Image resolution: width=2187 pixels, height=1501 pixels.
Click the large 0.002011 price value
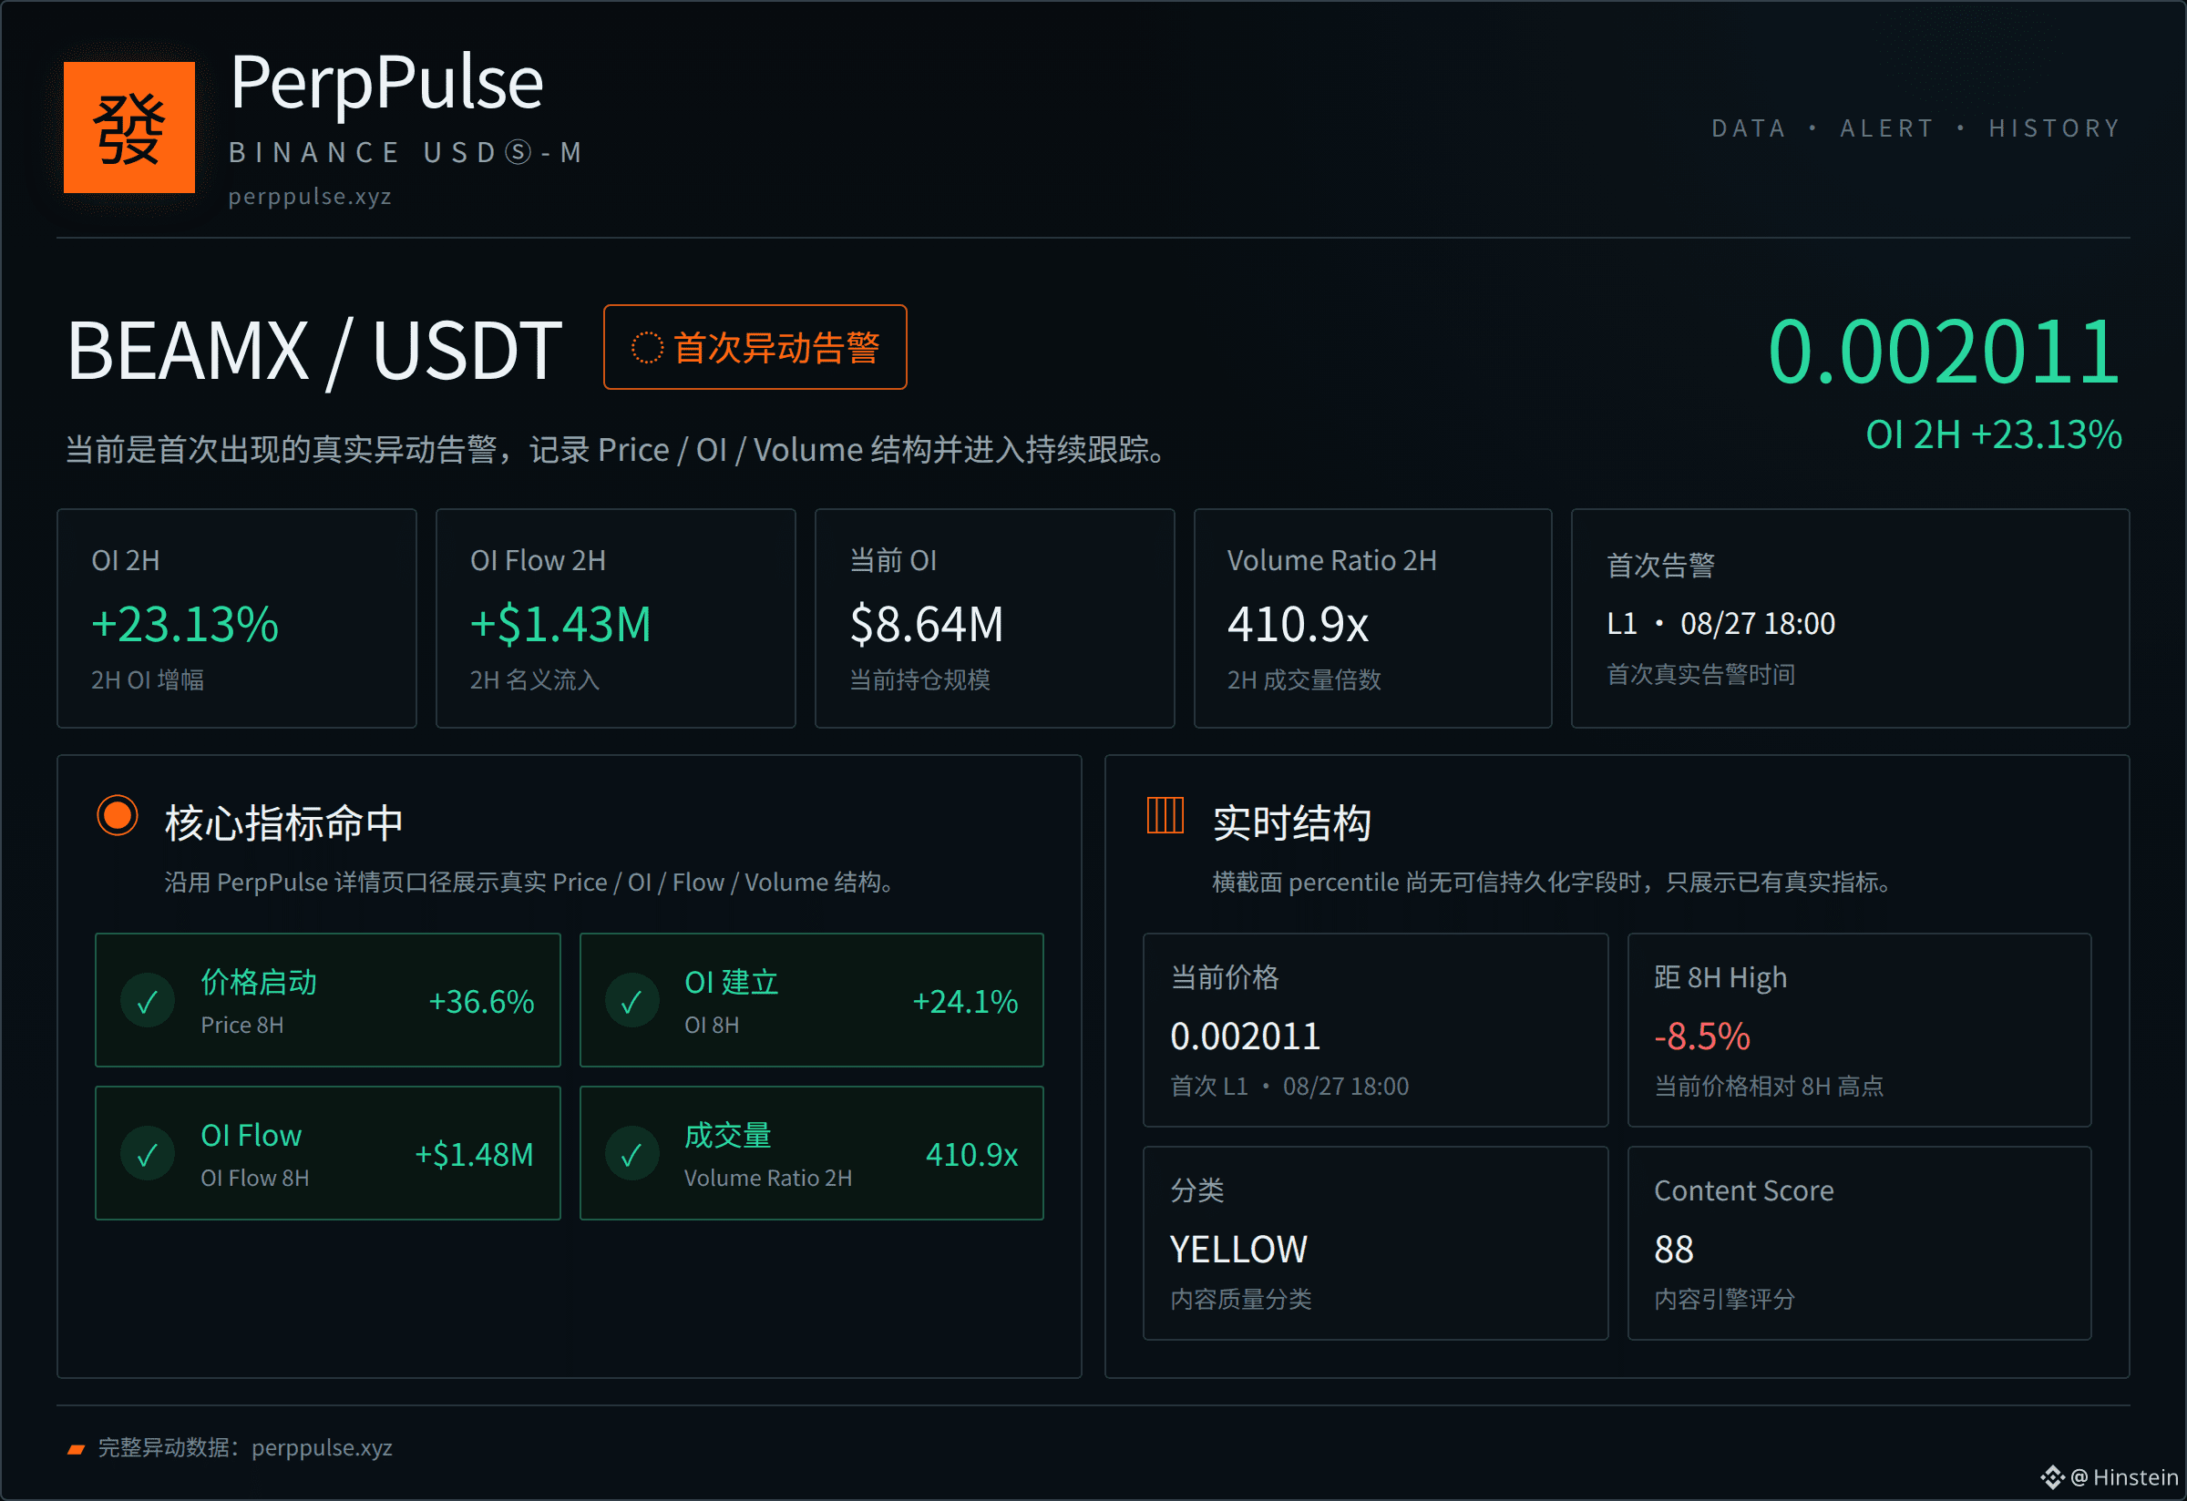pyautogui.click(x=1945, y=352)
